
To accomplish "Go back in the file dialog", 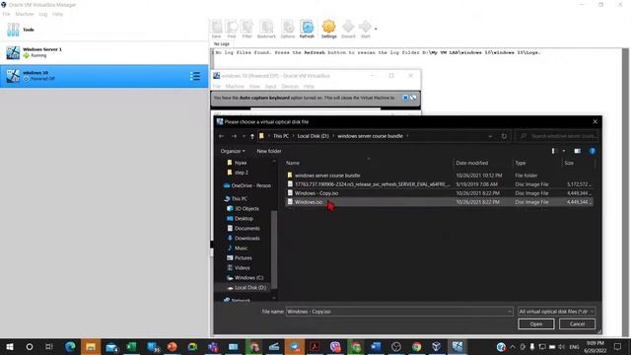I will point(221,136).
